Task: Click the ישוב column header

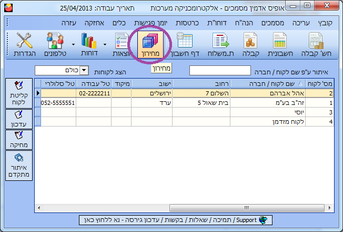Action: (152, 83)
